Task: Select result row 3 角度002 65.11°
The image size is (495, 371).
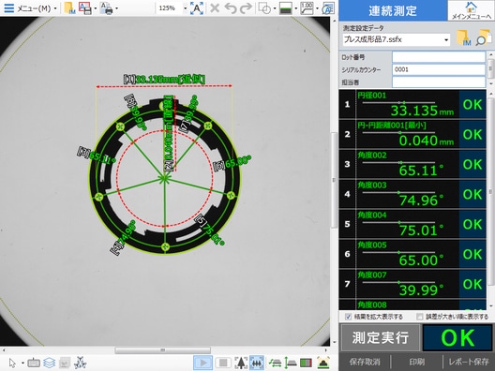Action: pos(412,164)
